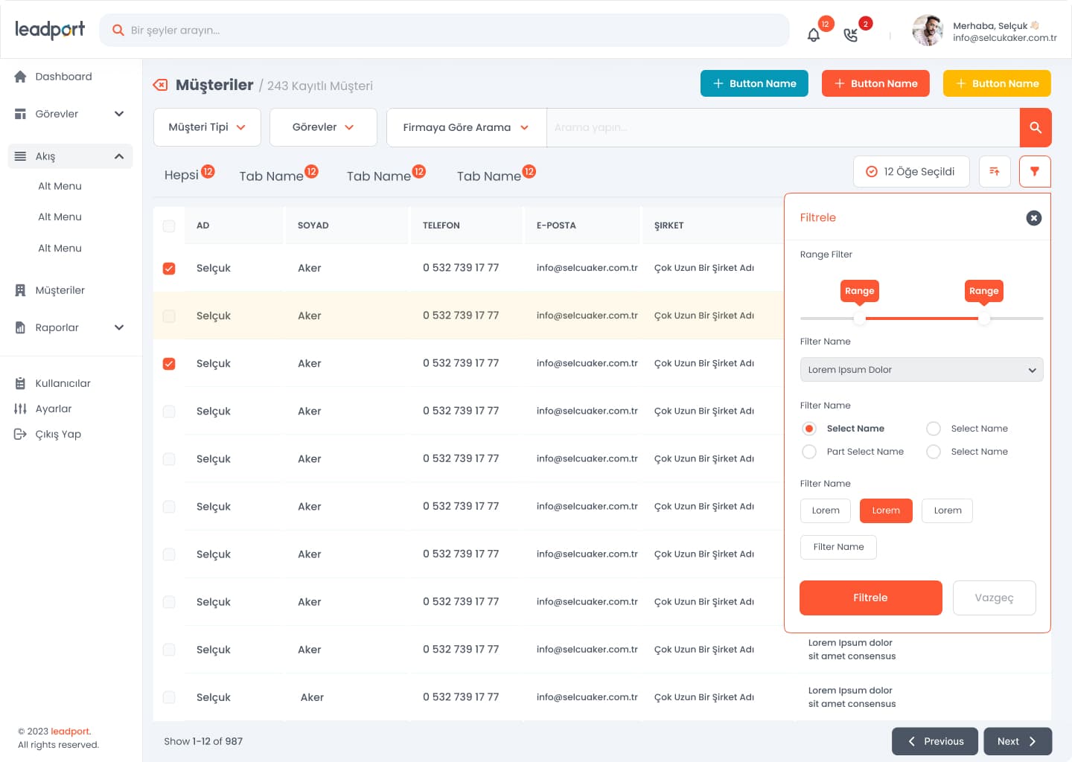Screen dimensions: 1072x762
Task: Uncheck the third row checkbox
Action: click(x=169, y=364)
